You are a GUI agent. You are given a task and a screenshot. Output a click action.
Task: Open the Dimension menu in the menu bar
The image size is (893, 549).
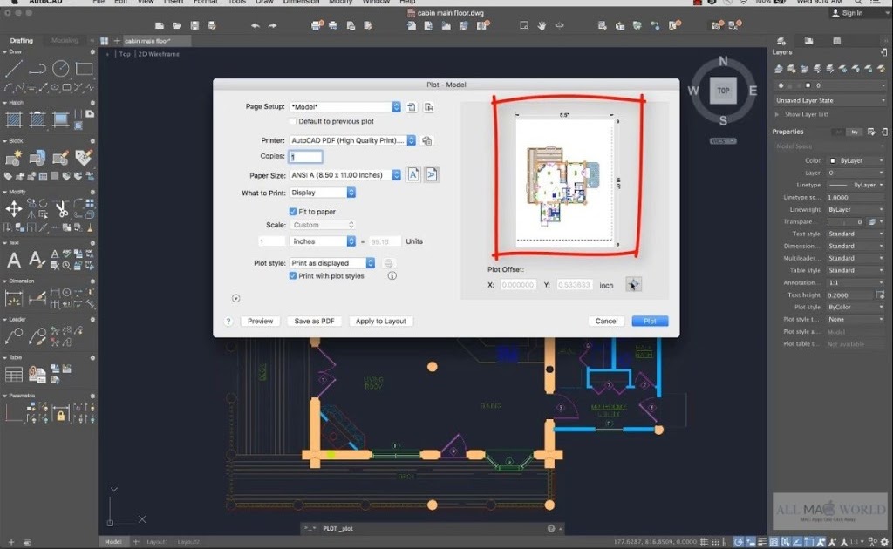point(301,3)
